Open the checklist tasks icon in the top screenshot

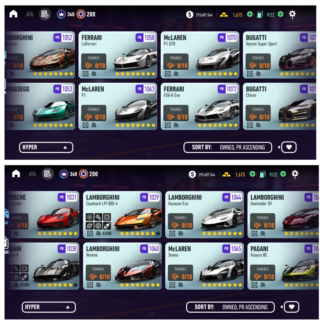45,14
